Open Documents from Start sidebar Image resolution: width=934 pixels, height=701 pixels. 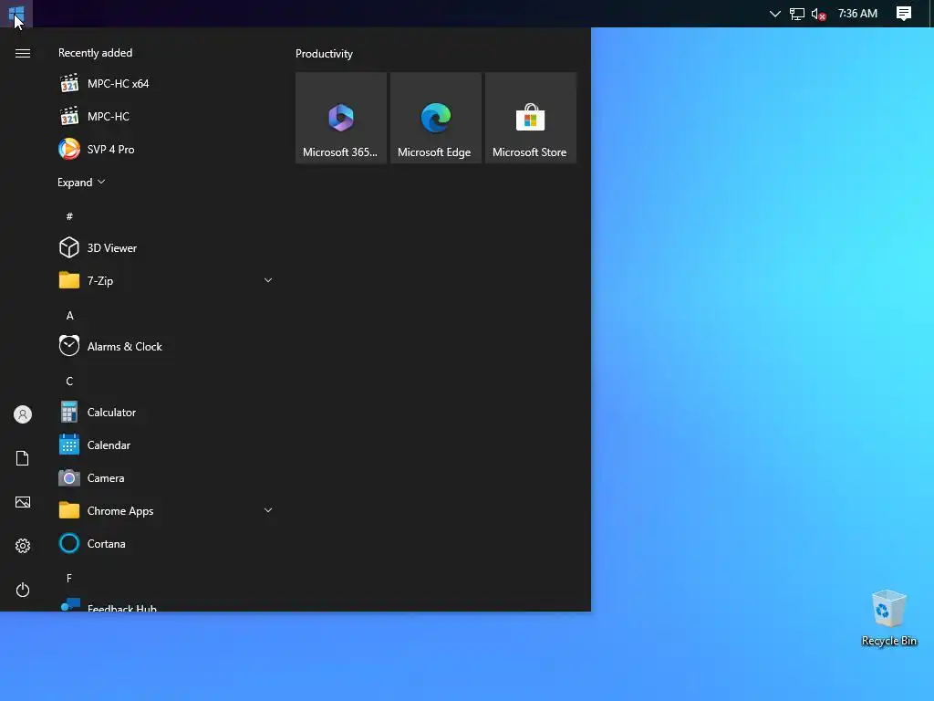coord(23,458)
